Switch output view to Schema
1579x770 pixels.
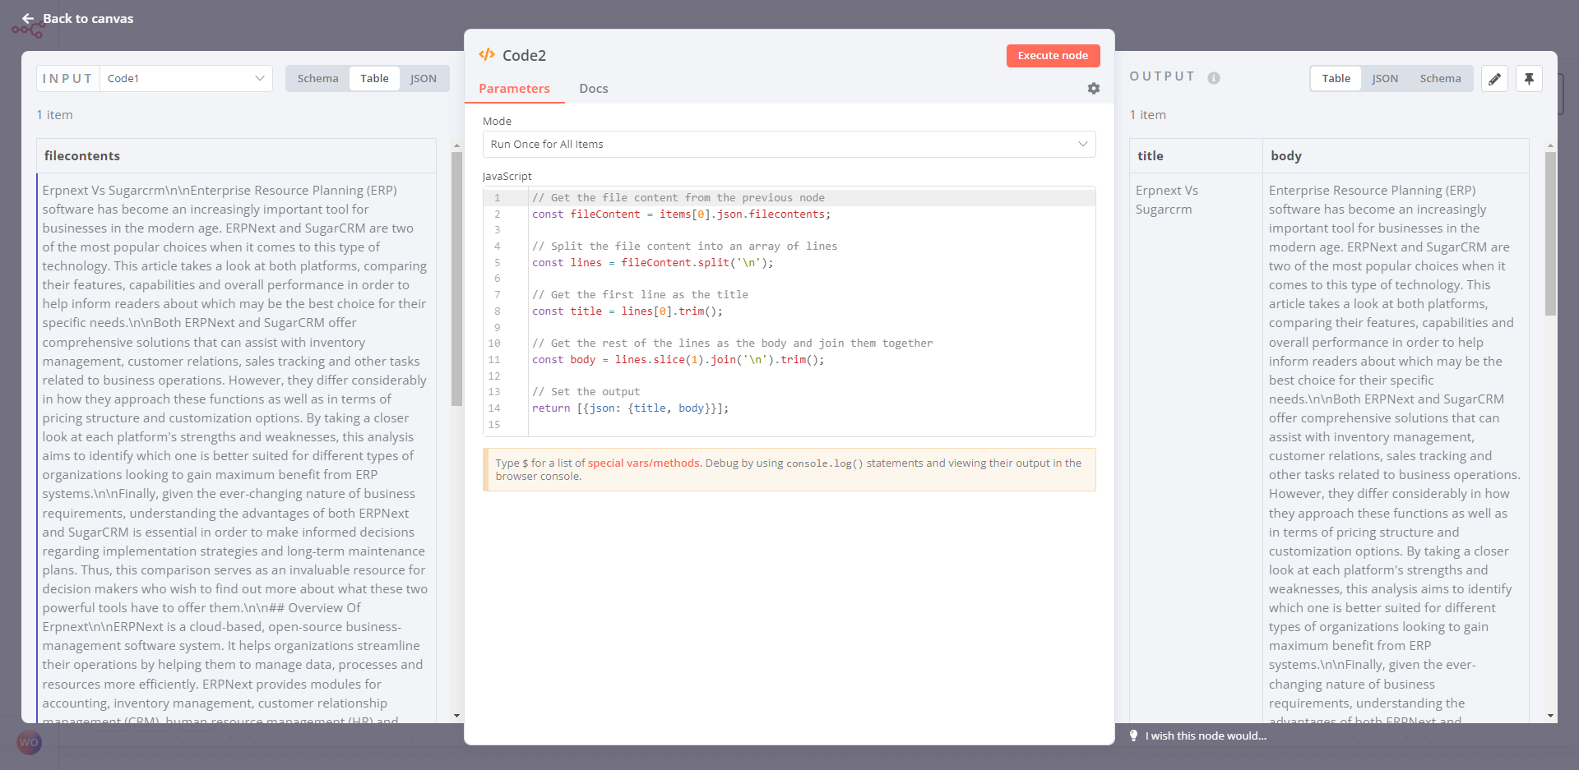click(1439, 79)
